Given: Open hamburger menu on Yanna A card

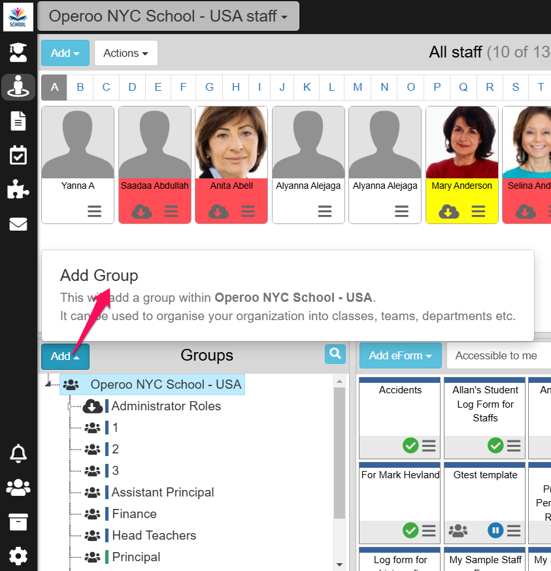Looking at the screenshot, I should [94, 211].
